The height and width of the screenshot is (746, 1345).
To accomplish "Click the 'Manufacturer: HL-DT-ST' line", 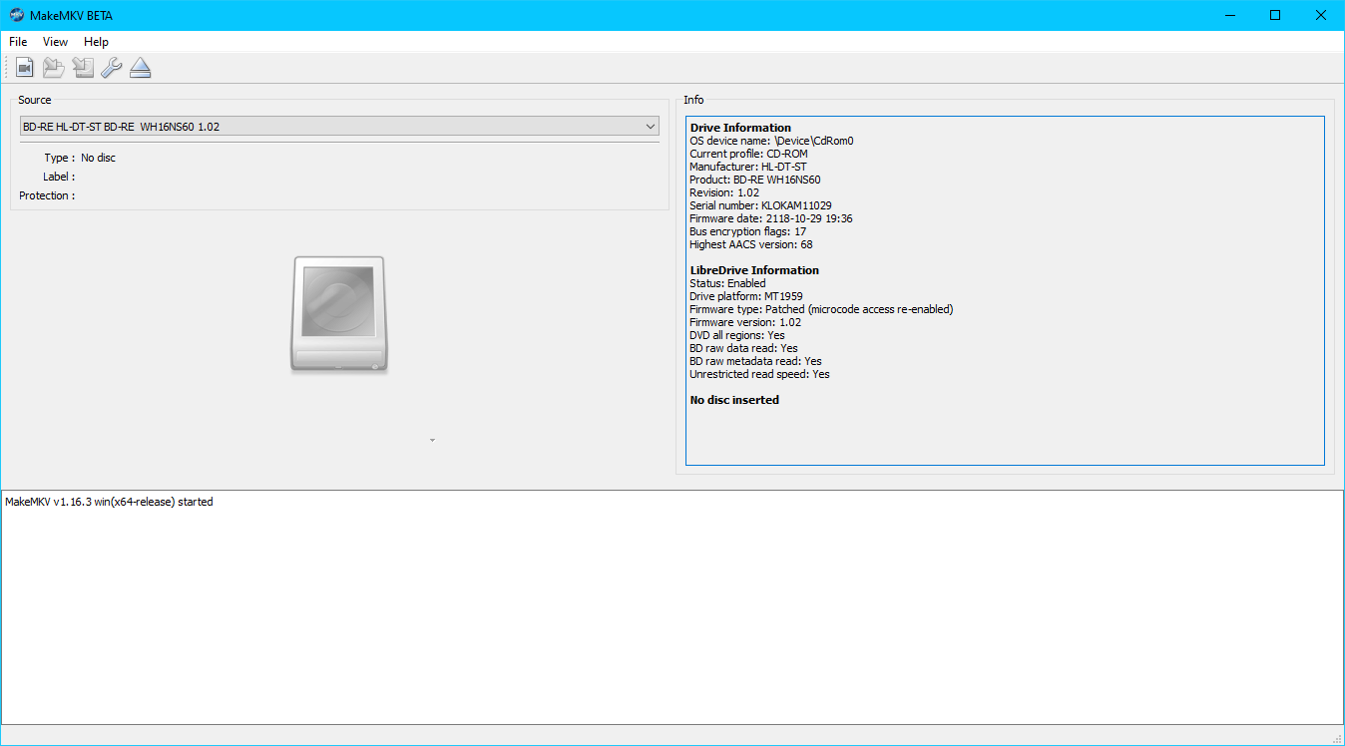I will pos(748,167).
